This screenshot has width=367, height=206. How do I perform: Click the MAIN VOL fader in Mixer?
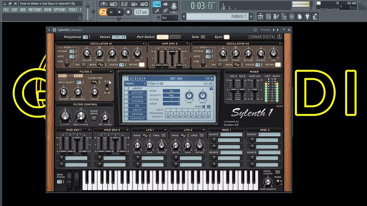click(255, 90)
